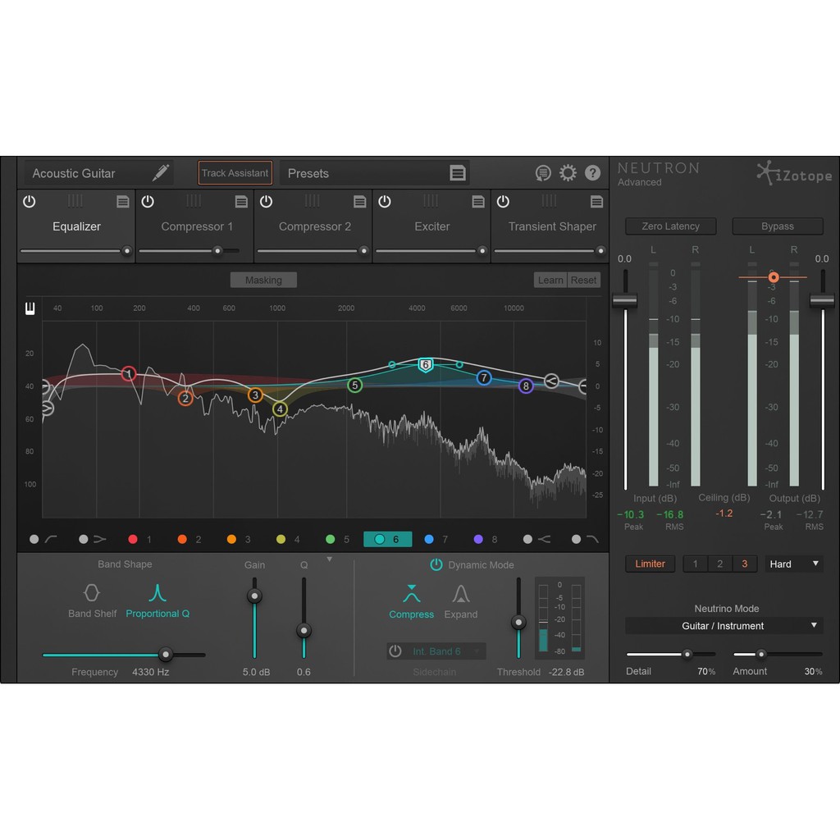The height and width of the screenshot is (840, 840).
Task: Open the Neutrino Mode Guitar / Instrument dropdown
Action: coord(724,626)
